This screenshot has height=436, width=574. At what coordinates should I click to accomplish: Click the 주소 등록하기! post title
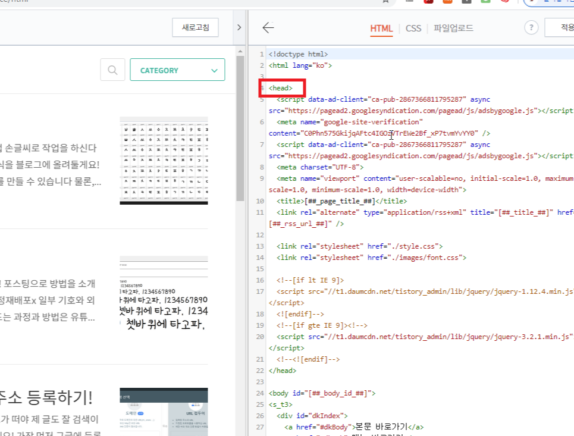tap(46, 397)
